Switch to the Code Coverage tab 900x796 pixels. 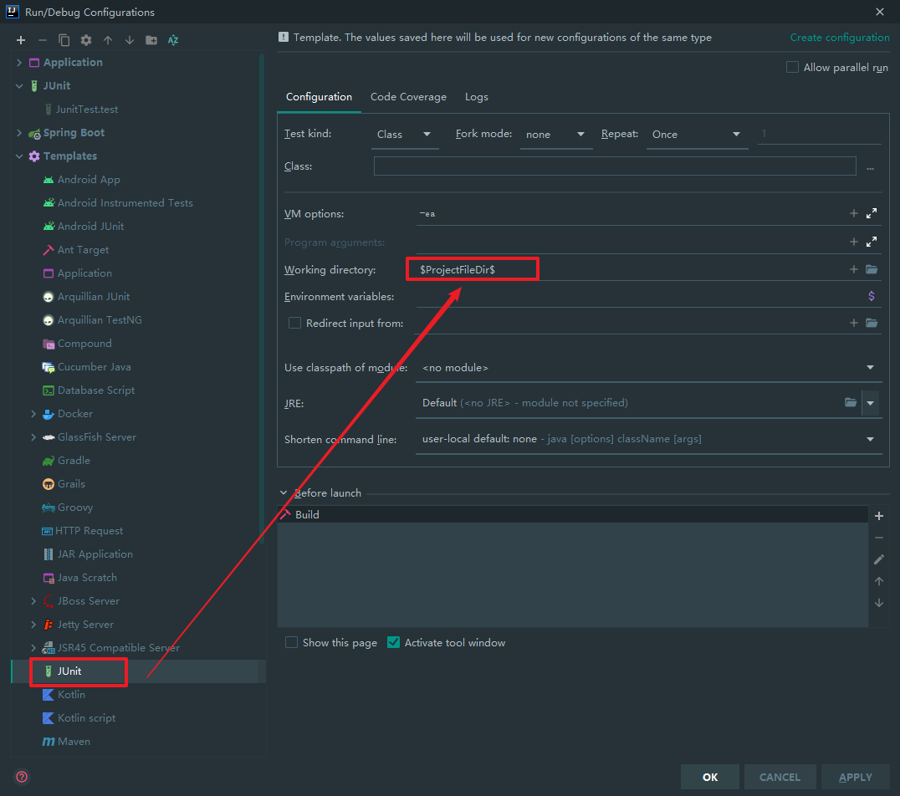pyautogui.click(x=409, y=97)
